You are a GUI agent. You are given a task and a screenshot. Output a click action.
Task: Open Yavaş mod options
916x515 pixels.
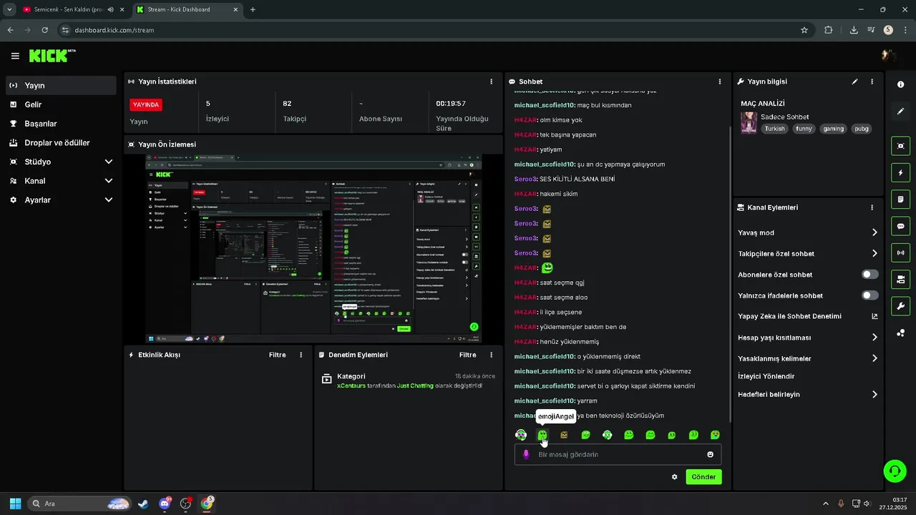point(808,232)
